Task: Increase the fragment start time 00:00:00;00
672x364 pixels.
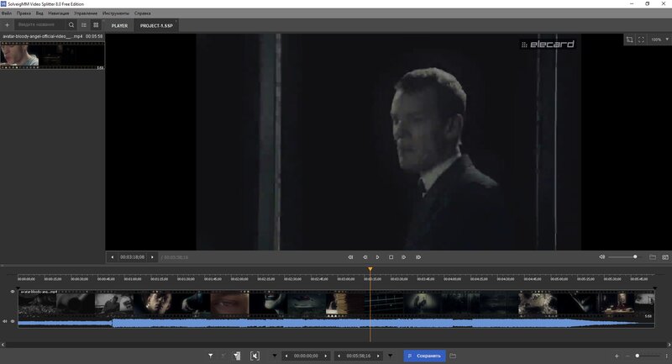Action: click(326, 356)
